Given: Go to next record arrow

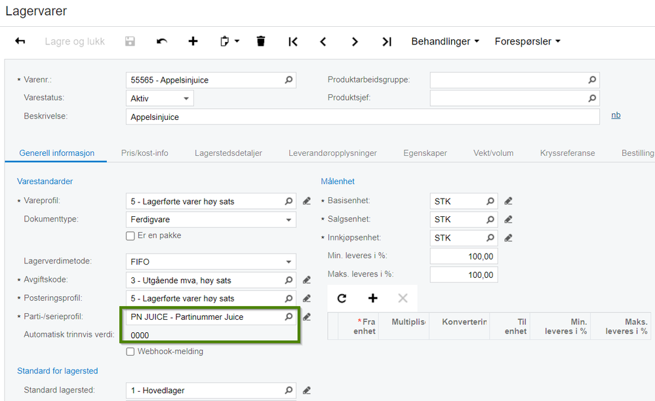Looking at the screenshot, I should tap(355, 42).
